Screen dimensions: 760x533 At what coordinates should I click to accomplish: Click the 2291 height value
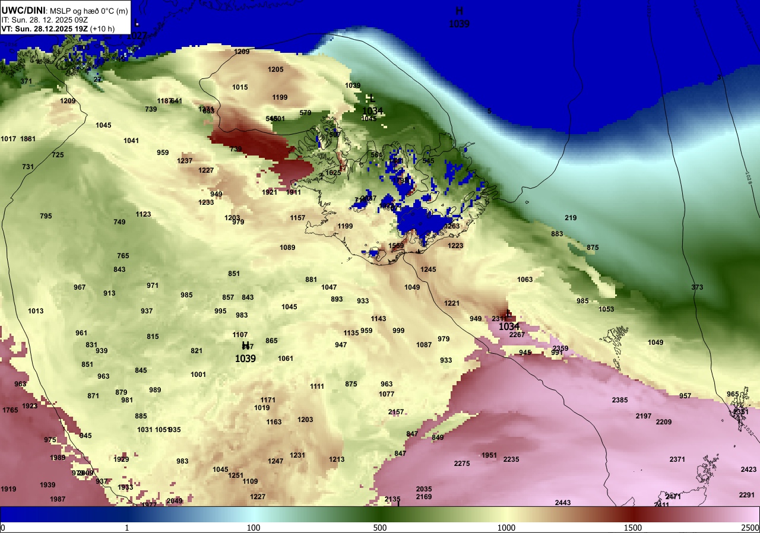[x=747, y=495]
